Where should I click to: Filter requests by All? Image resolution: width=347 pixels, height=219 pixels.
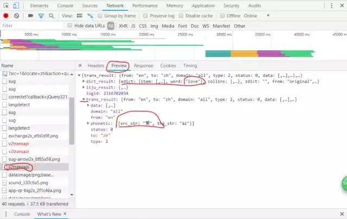click(x=111, y=26)
